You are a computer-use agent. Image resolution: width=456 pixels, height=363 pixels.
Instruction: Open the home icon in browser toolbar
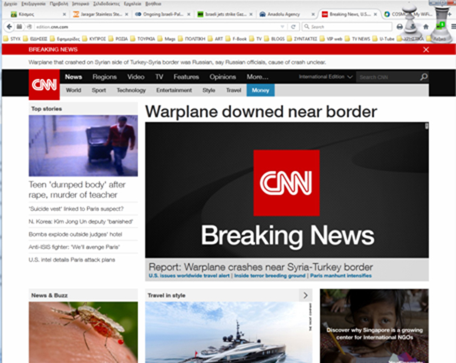[x=426, y=27]
